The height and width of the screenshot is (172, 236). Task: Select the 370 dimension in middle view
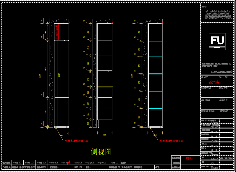(88, 79)
